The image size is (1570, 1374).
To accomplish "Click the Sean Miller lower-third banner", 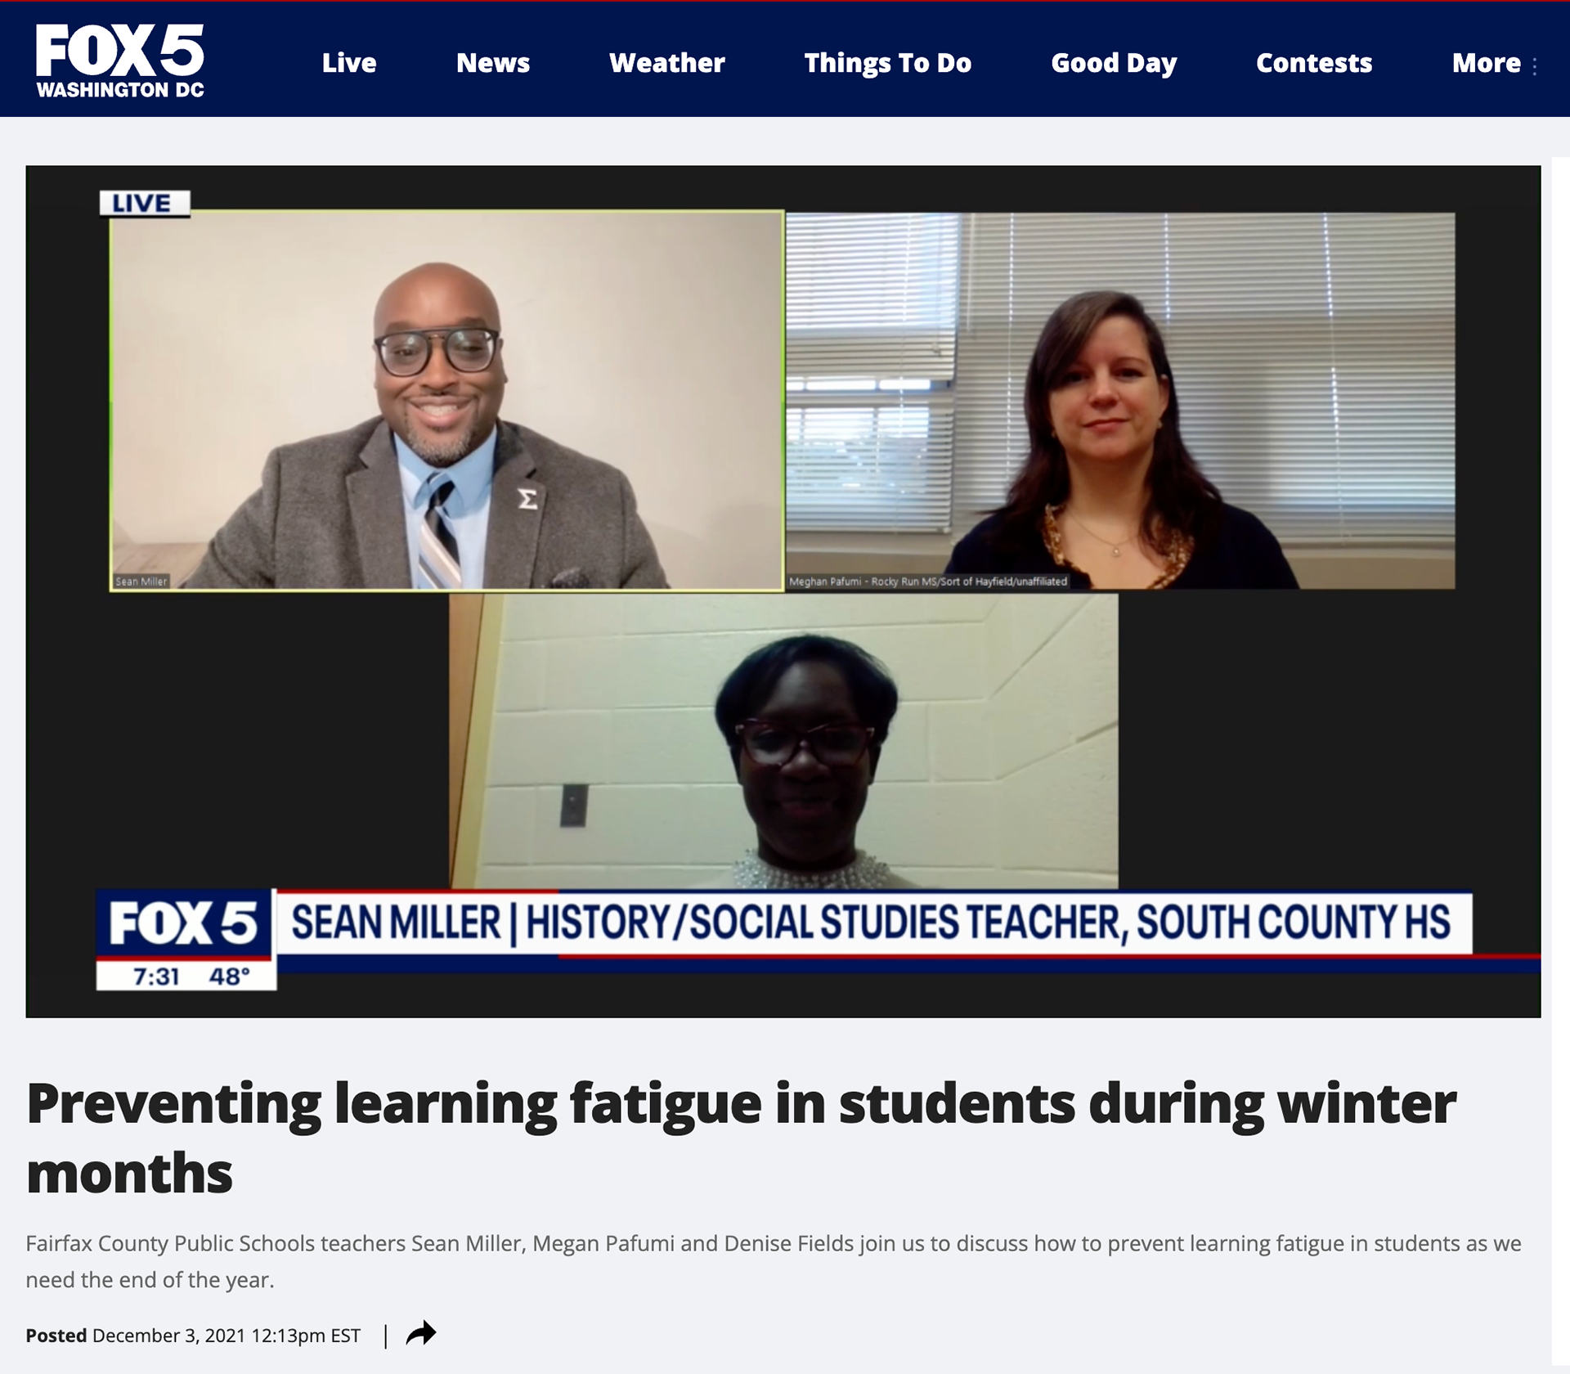I will pos(872,923).
